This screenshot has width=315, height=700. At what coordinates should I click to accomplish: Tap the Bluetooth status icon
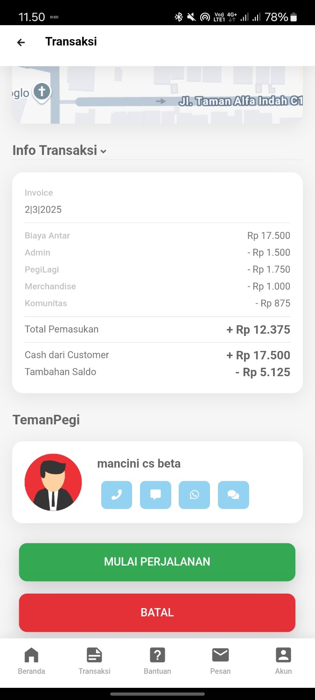[178, 17]
